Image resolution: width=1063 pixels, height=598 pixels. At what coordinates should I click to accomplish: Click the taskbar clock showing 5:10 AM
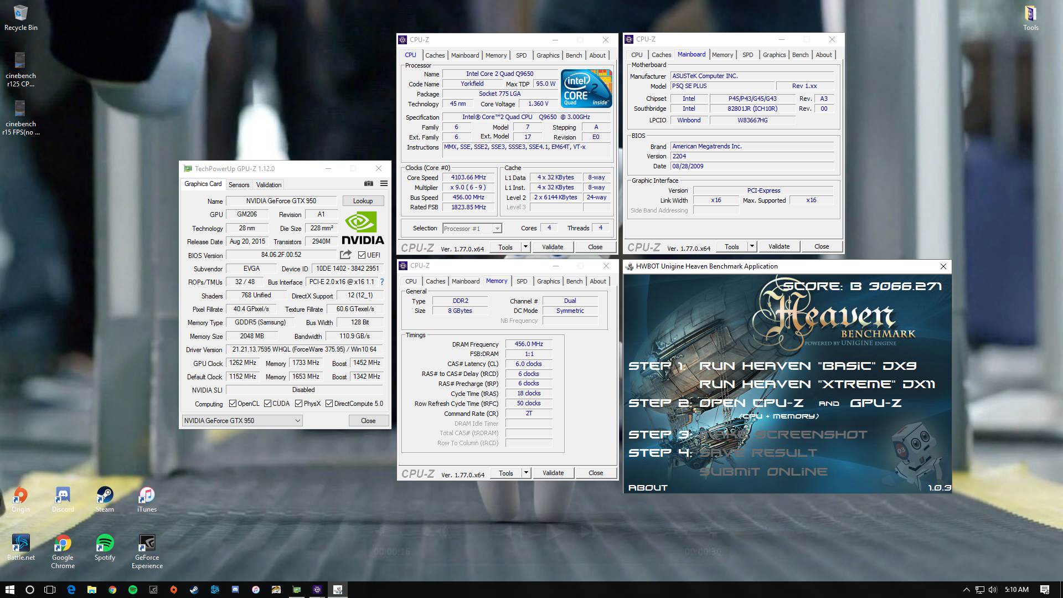coord(1016,590)
